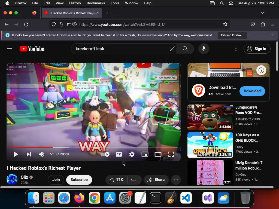This screenshot has height=209, width=279.
Task: Enable miniplayer mode
Action: coord(145,154)
